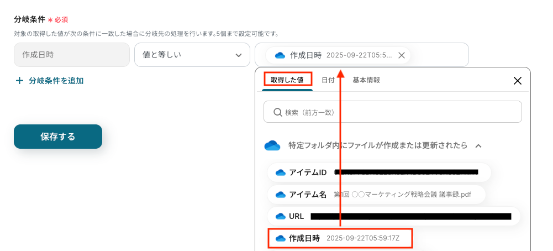Click OneDrive cloud icon beside 特定フォルダ内 heading
Screen dimensions: 553x251
pyautogui.click(x=272, y=145)
